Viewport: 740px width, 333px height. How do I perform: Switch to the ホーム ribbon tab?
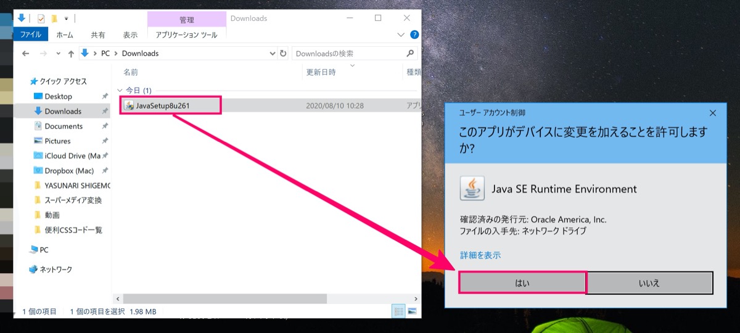pos(65,35)
